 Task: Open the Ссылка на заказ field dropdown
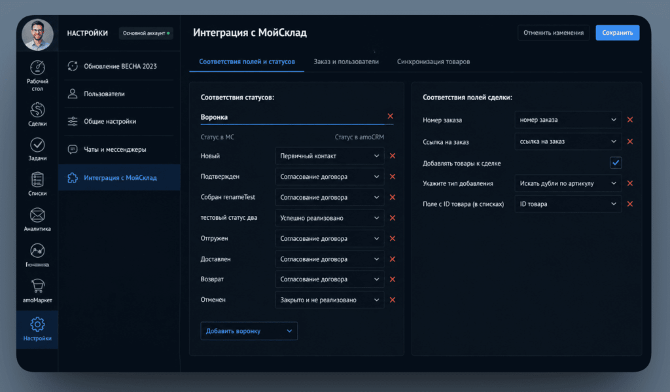pos(567,141)
